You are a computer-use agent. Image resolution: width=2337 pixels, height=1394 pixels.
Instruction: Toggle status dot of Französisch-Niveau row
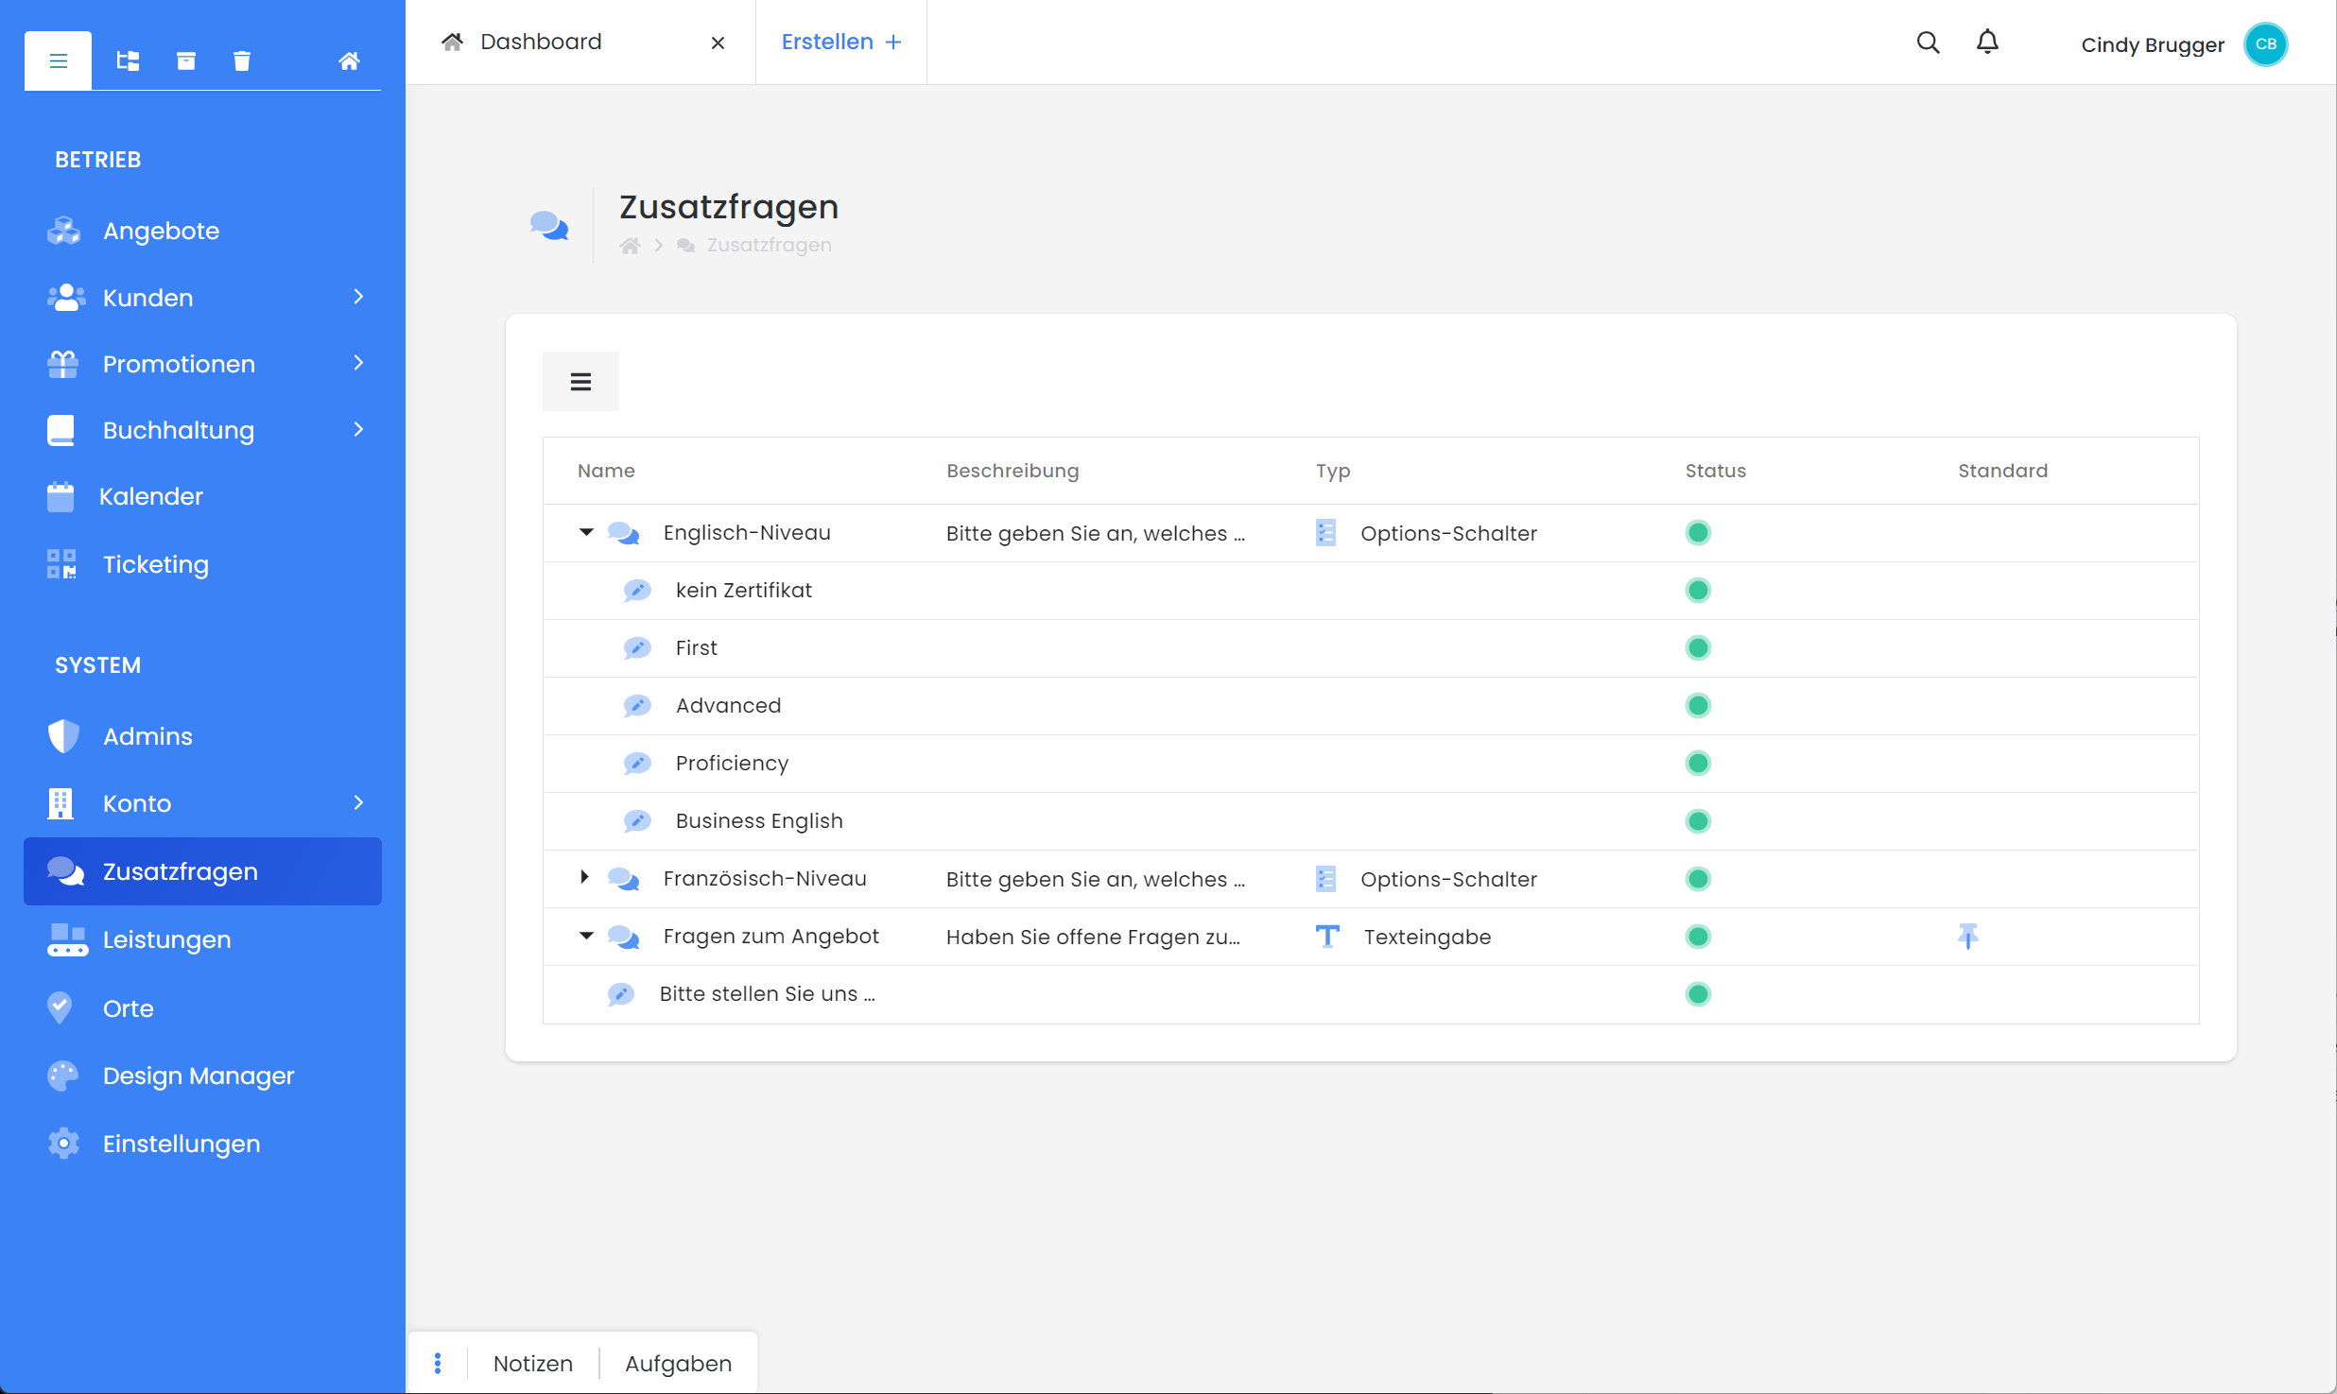pos(1698,879)
